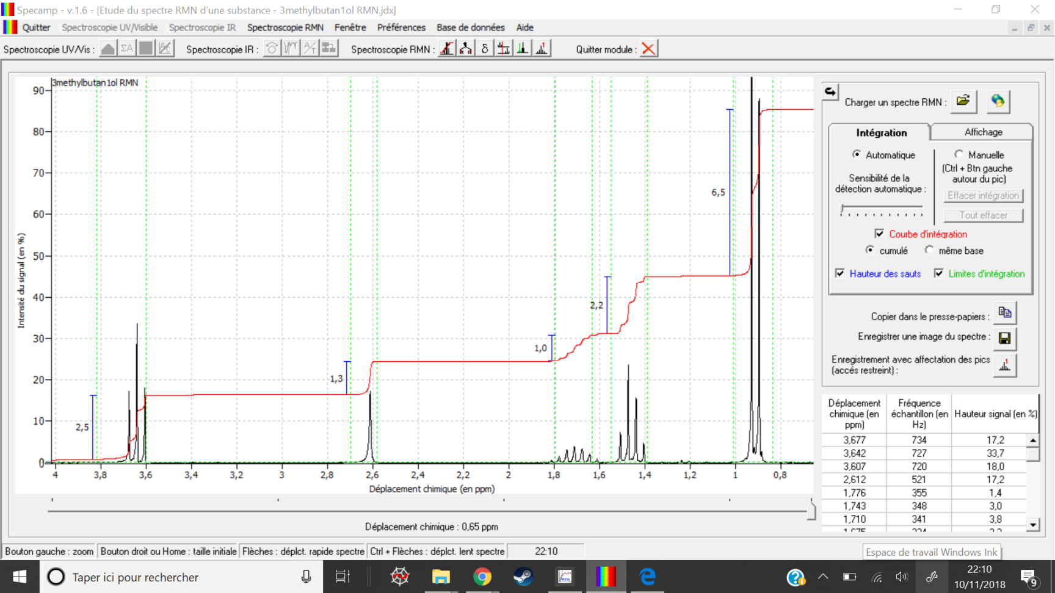Screen dimensions: 1055x593
Task: Click the Fréquence échantillon column header
Action: (x=919, y=414)
